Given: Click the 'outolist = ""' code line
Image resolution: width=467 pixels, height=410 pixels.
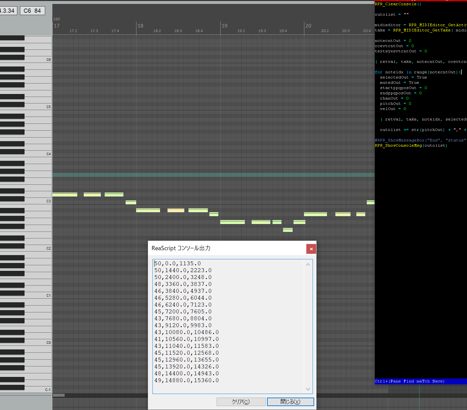Looking at the screenshot, I should (x=392, y=14).
